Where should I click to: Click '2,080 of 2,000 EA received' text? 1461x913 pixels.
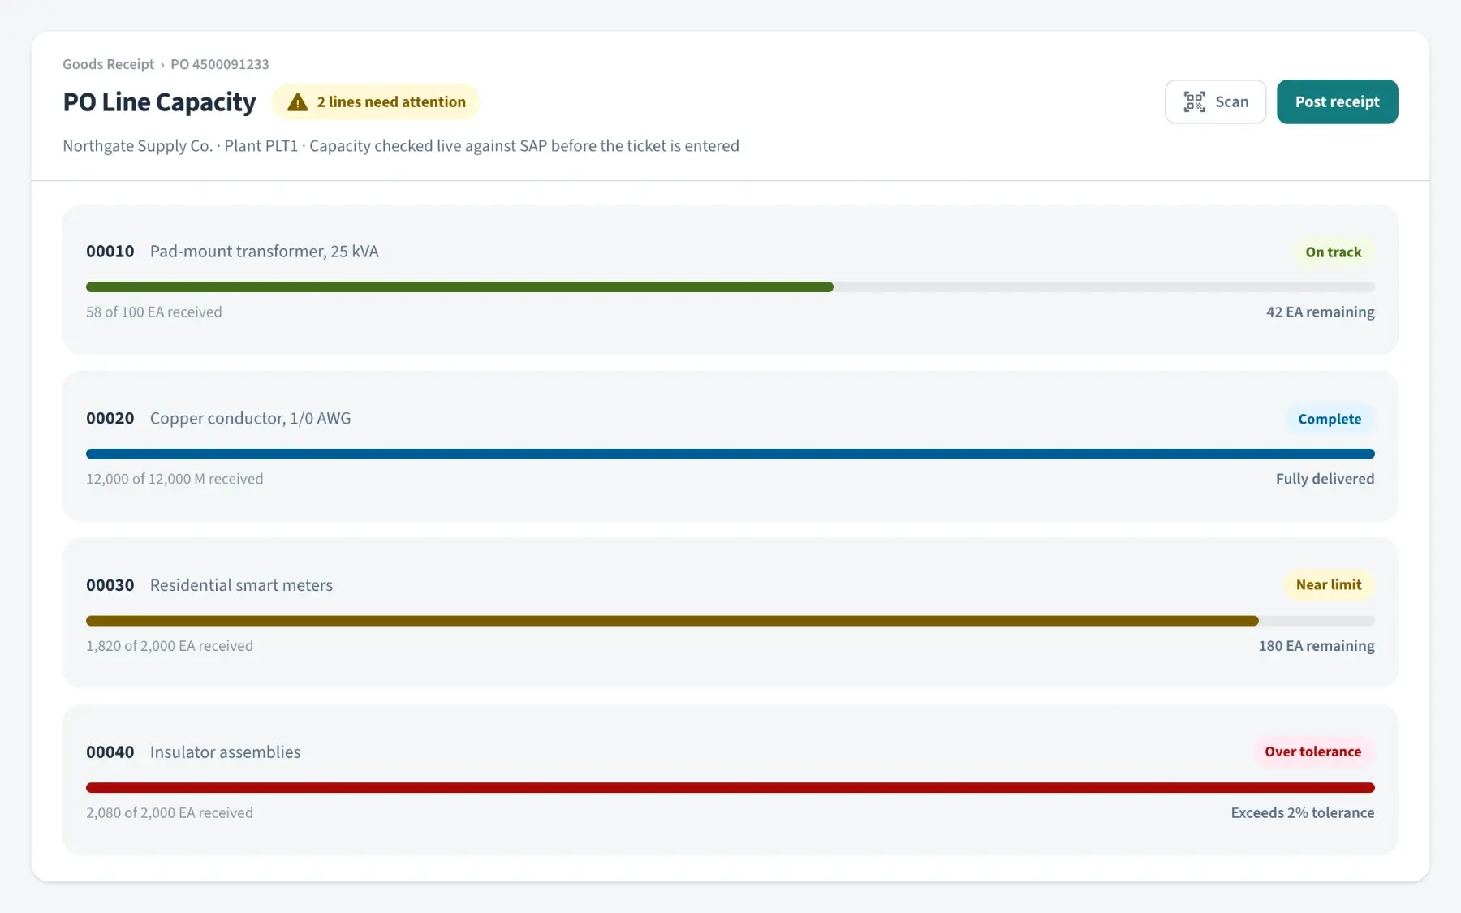tap(170, 813)
